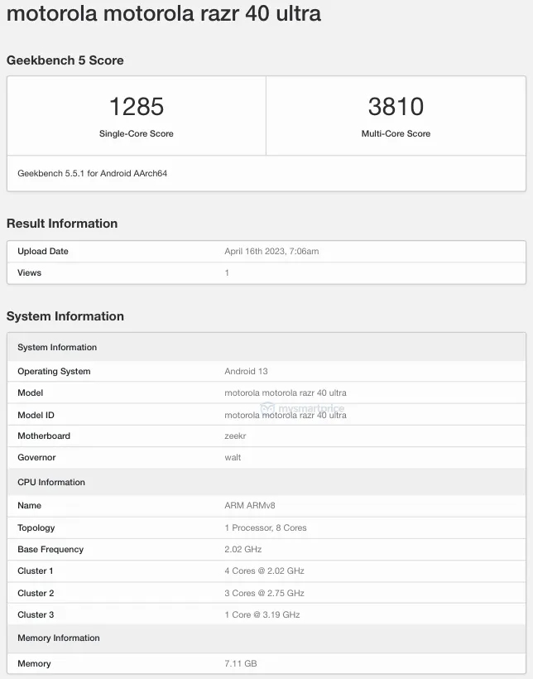Select the Geekbench 5 Score heading
The width and height of the screenshot is (533, 679).
click(x=65, y=60)
